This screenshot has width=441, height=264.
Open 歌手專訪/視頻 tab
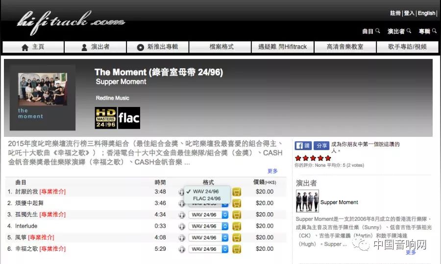408,47
